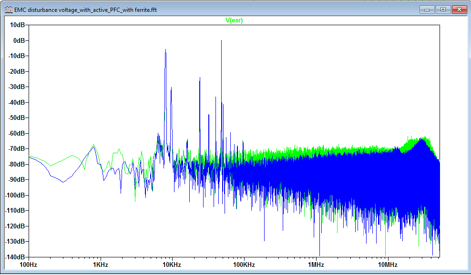Click the -70dB vertical axis label
This screenshot has height=275, width=471.
click(x=16, y=149)
